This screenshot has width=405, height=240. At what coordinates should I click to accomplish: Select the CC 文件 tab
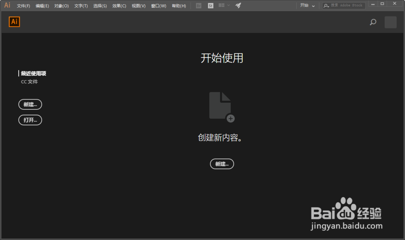pos(29,82)
